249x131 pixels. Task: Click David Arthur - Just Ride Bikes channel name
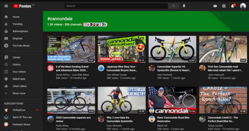pos(72,75)
